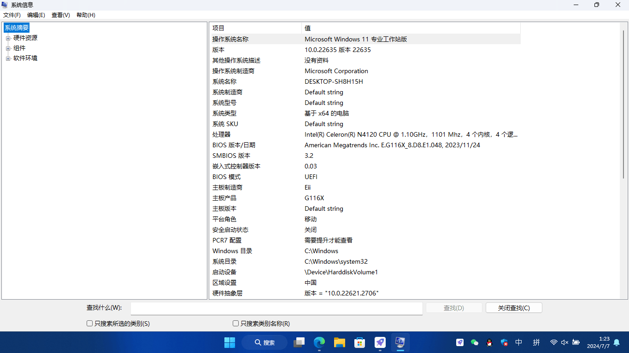
Task: Select the 其他操作系统描述 row
Action: click(x=365, y=60)
